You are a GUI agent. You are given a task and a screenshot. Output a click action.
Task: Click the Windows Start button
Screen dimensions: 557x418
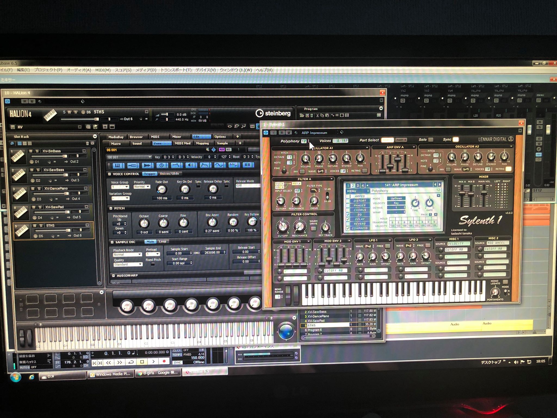16,377
